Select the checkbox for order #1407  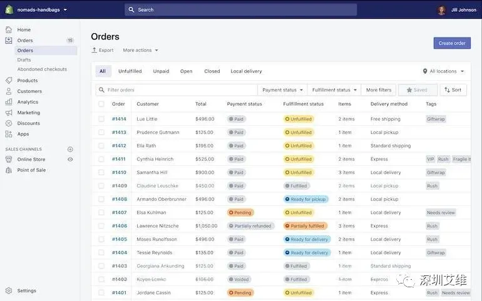pyautogui.click(x=101, y=213)
